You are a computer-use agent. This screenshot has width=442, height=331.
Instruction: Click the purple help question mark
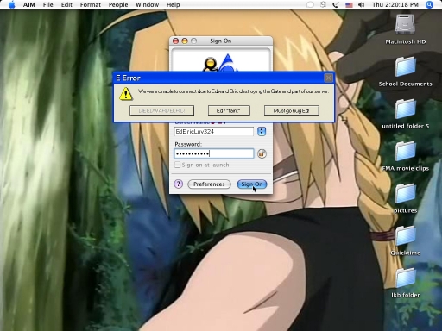[179, 184]
